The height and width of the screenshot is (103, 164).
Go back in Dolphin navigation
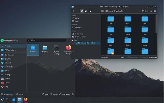click(74, 11)
